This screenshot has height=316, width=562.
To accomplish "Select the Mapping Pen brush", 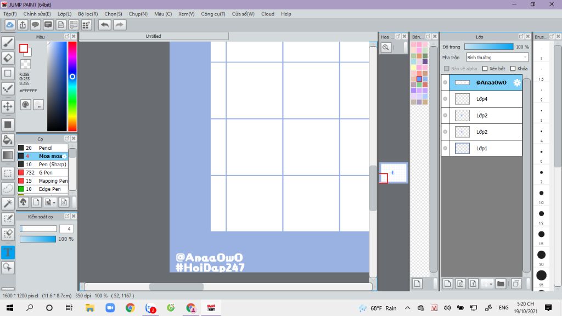I will point(43,181).
